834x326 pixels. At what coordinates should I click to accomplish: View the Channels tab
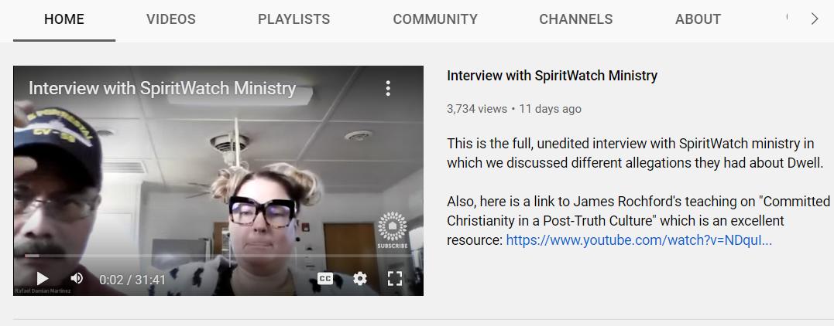point(575,19)
